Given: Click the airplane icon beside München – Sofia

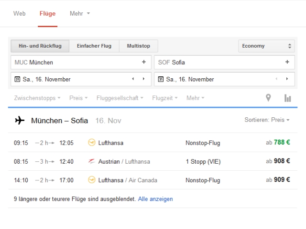Looking at the screenshot, I should pos(20,120).
